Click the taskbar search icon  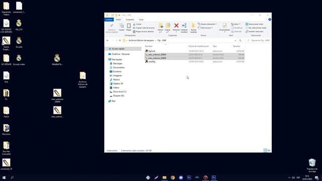(x=12, y=177)
